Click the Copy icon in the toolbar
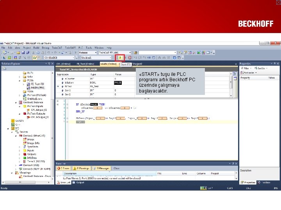Viewport: 281px width, 210px height. coord(38,52)
